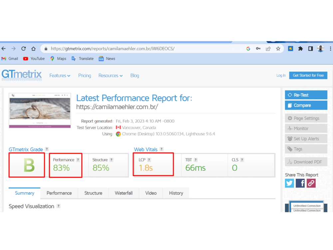Viewport: 333px width, 250px height.
Task: Click the green grade B indicator
Action: (27, 165)
